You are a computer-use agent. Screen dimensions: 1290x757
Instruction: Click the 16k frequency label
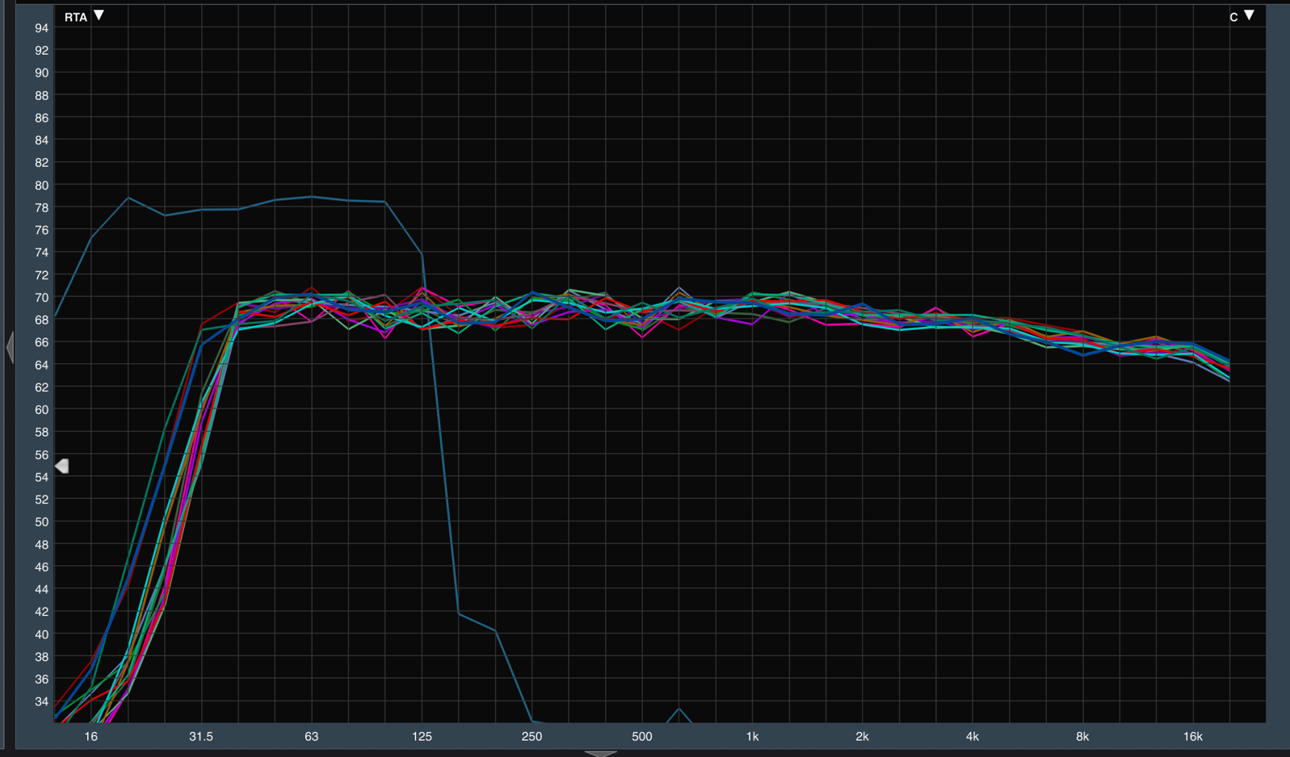pos(1193,736)
